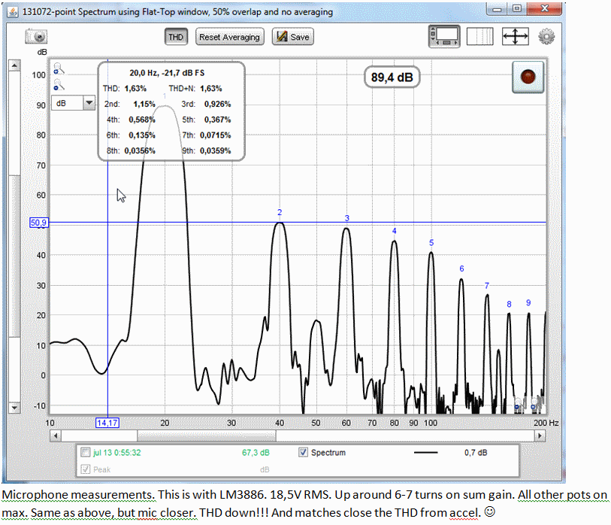Click the 3rd harmonic 0,926% value
Screen dimensions: 611x525
pyautogui.click(x=217, y=104)
